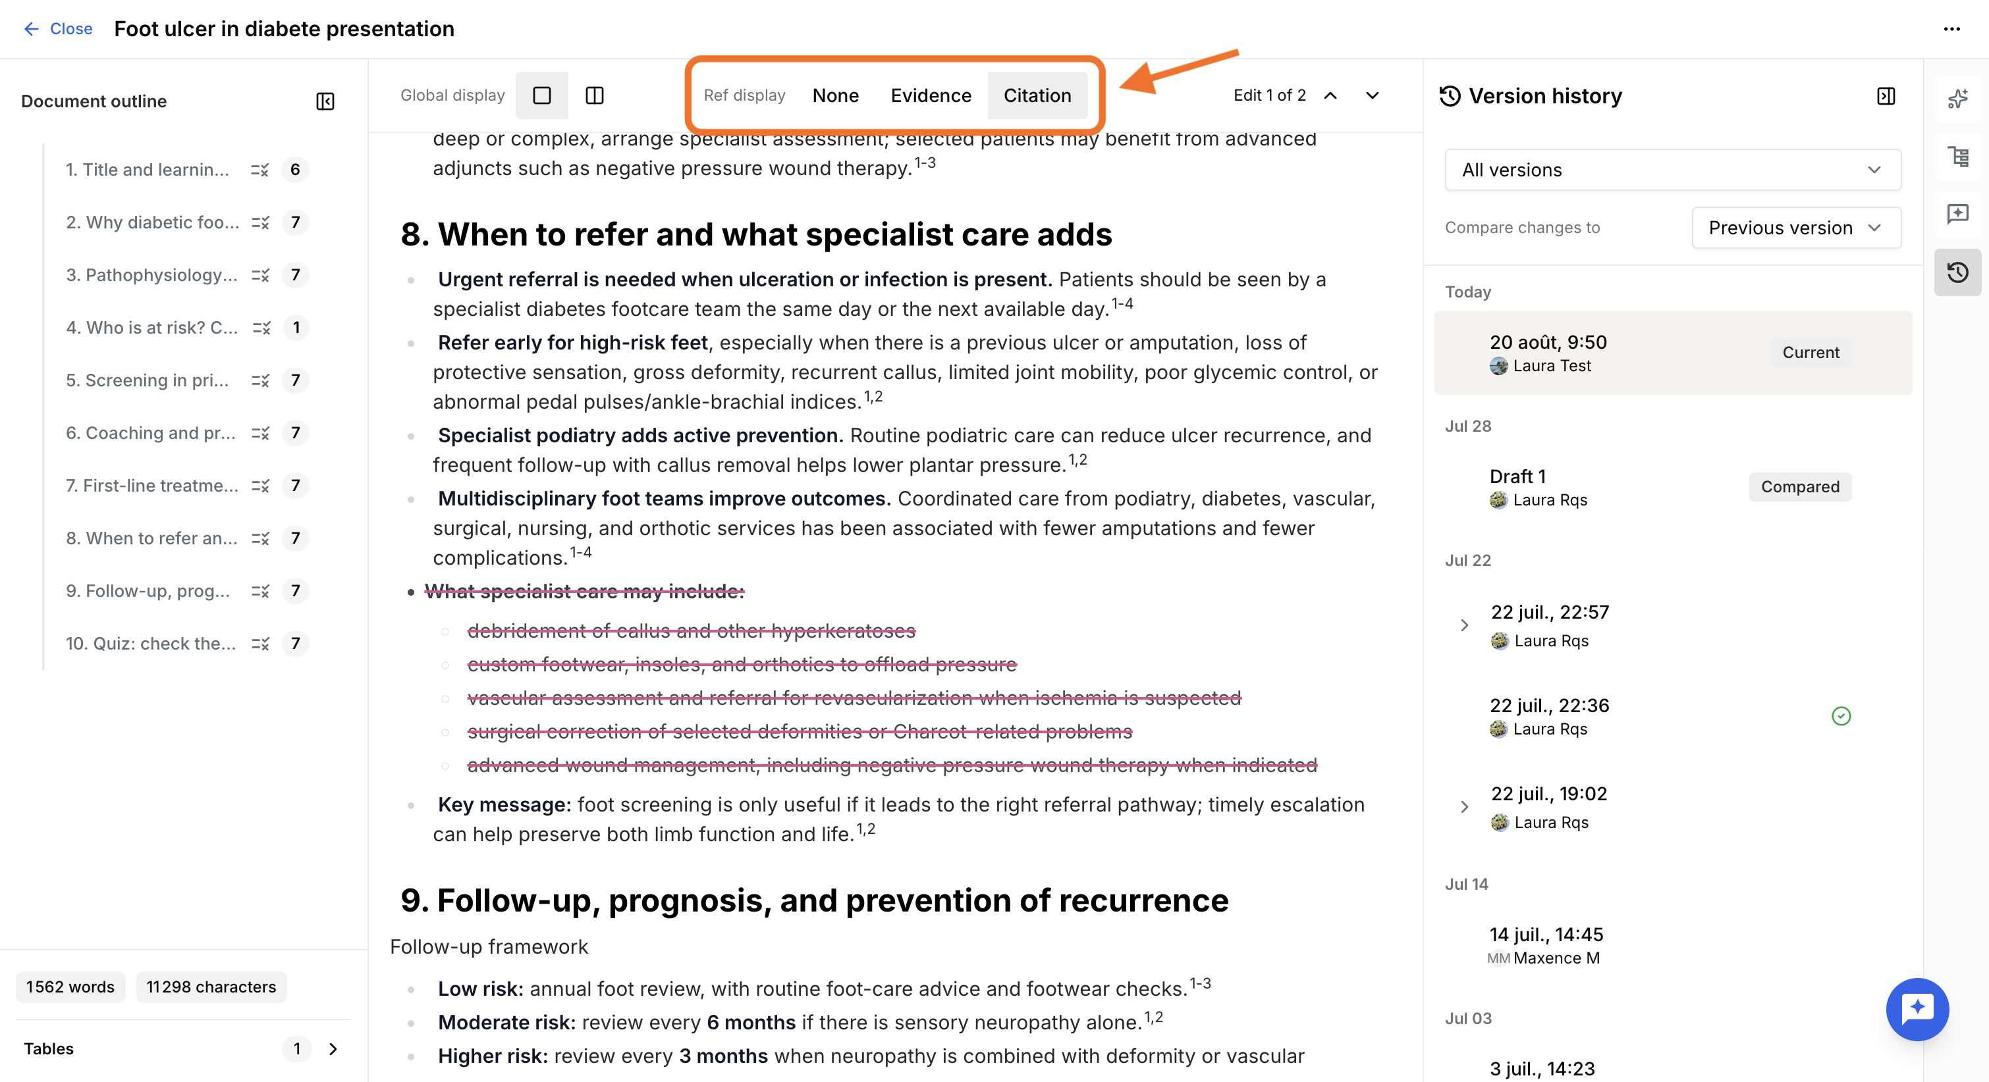
Task: Open the Draft 1 version entry
Action: tap(1672, 487)
